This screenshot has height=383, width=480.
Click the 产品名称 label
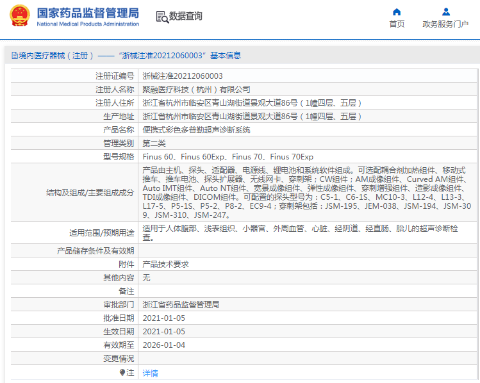[119, 130]
